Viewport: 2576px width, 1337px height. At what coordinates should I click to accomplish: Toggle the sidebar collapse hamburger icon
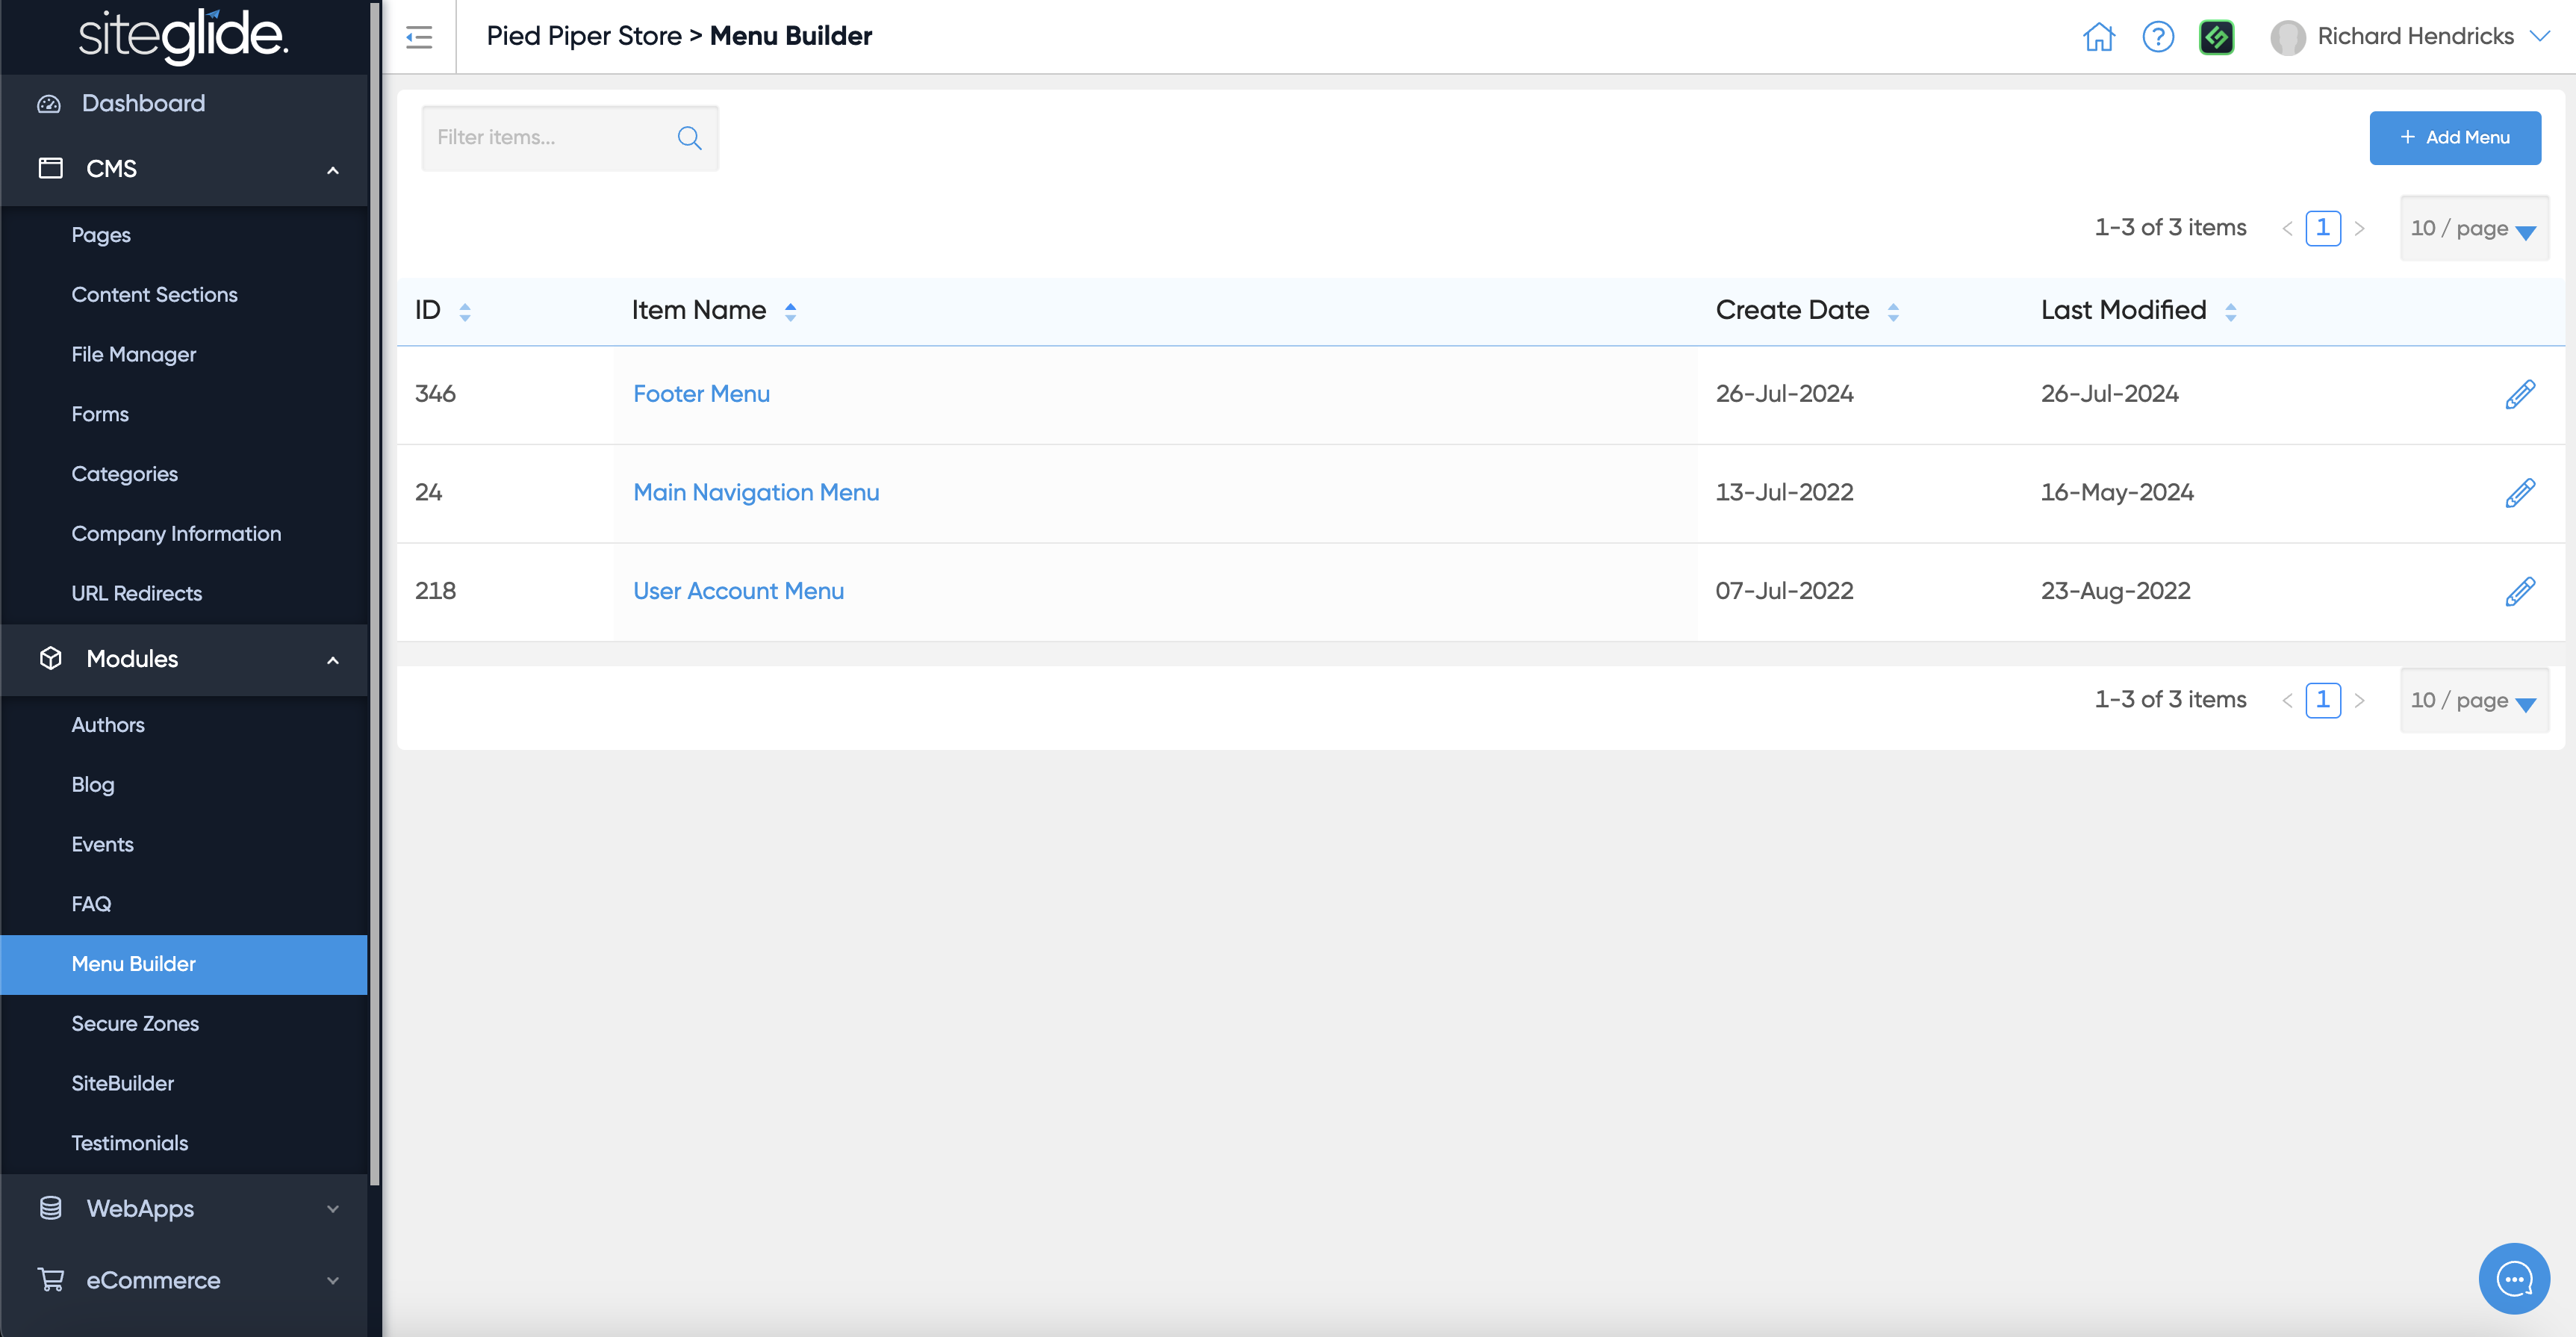(x=419, y=37)
